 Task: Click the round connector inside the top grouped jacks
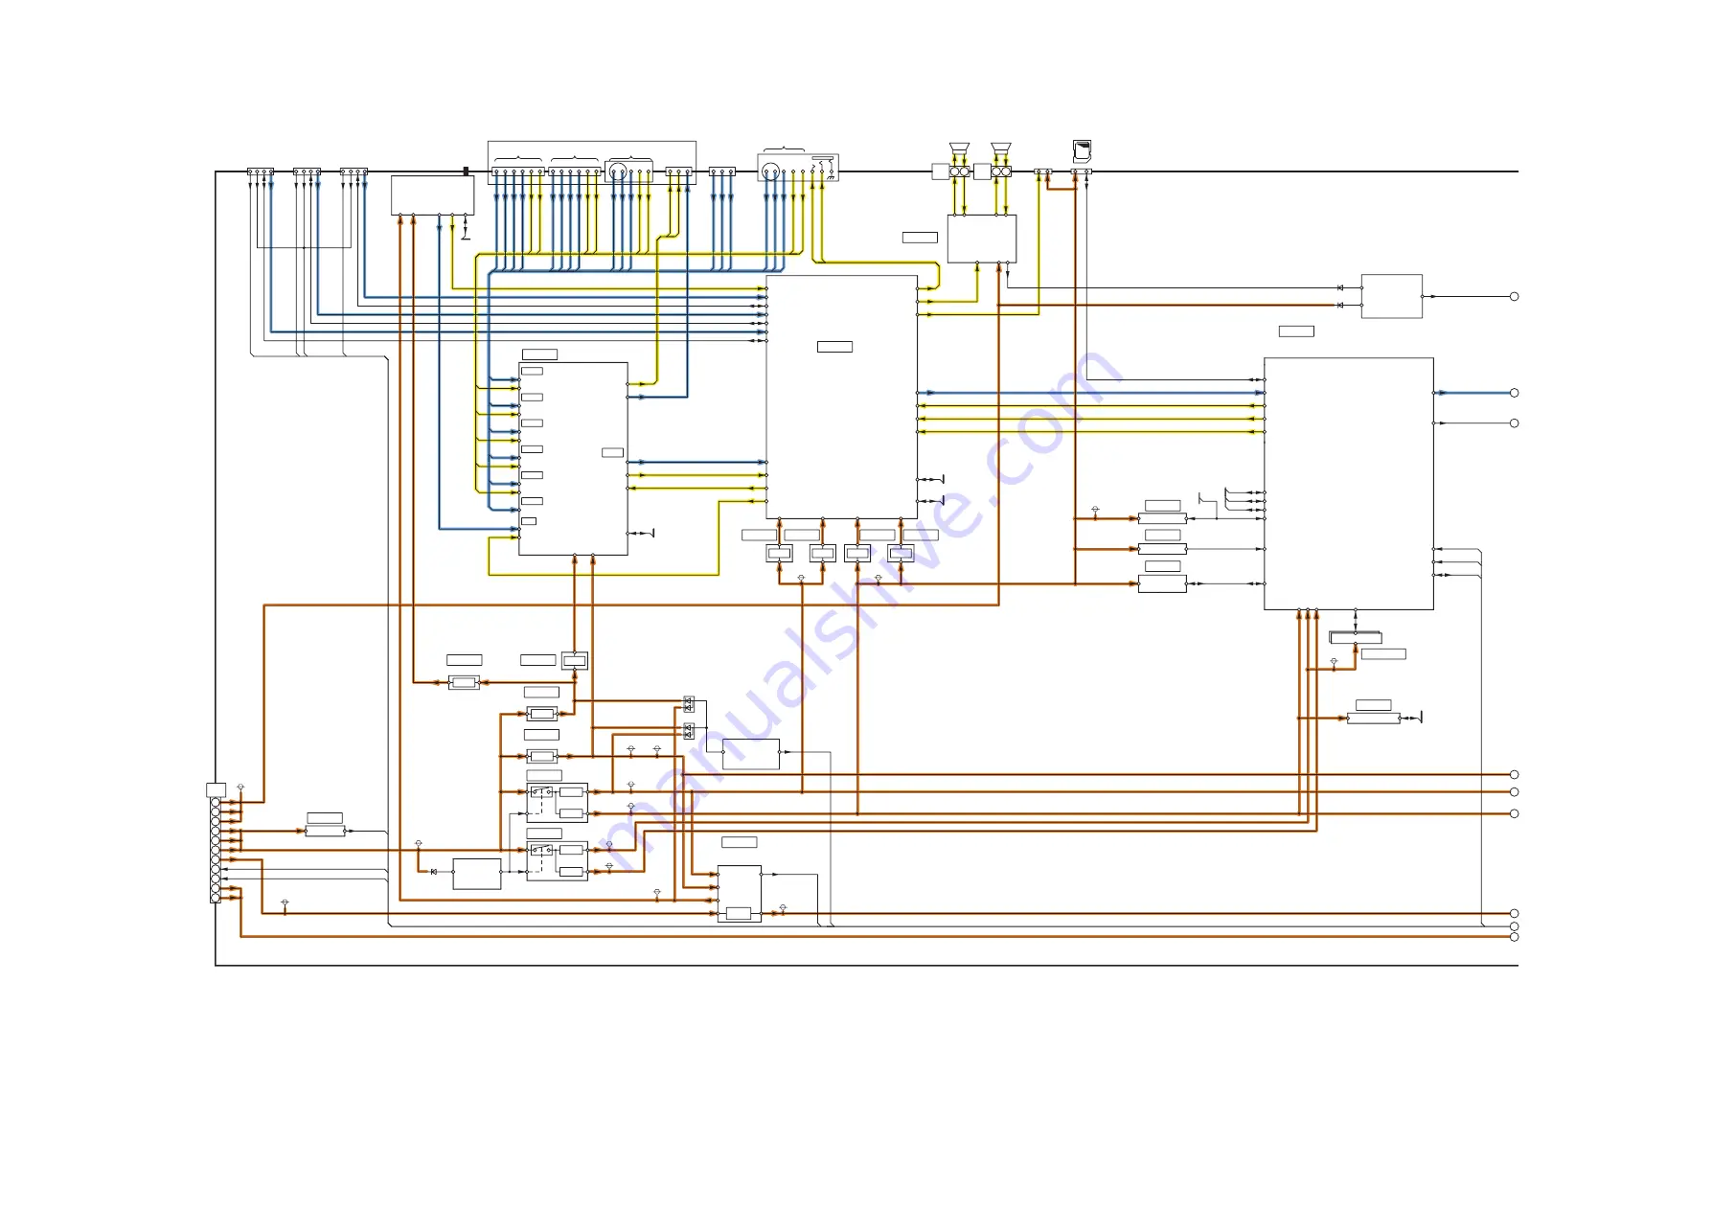pyautogui.click(x=618, y=172)
